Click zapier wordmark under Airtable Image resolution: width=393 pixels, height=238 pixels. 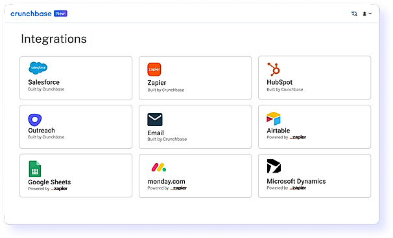click(x=298, y=137)
